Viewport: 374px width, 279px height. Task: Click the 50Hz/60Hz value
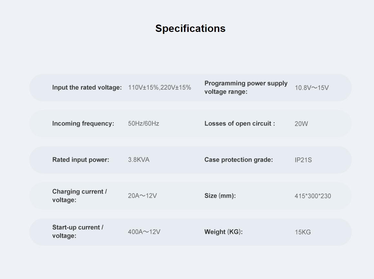tap(143, 124)
